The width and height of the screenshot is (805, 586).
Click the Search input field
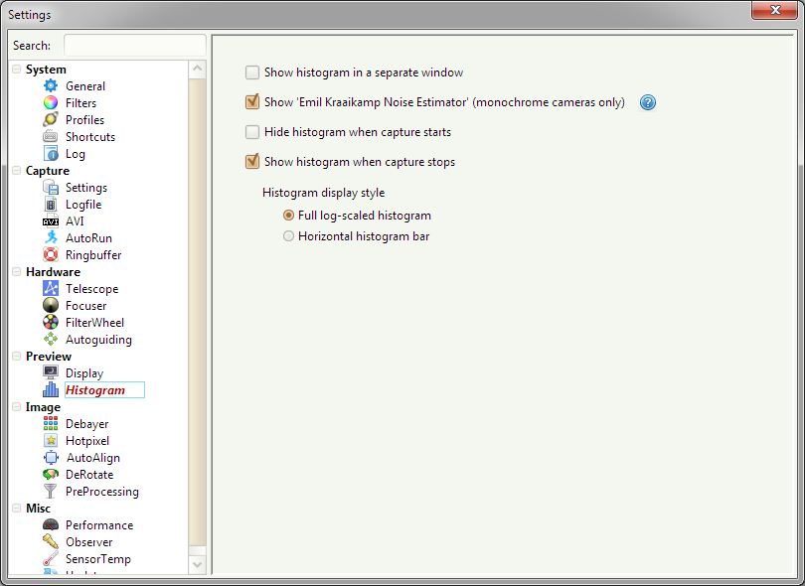pyautogui.click(x=135, y=45)
